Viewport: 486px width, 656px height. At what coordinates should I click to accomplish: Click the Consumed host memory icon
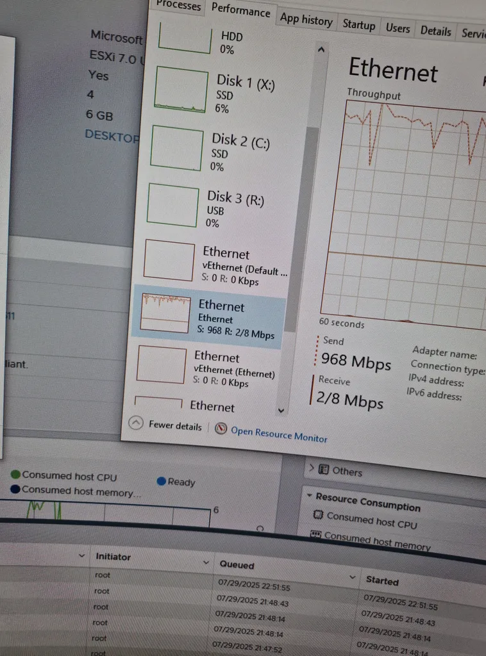coord(315,534)
